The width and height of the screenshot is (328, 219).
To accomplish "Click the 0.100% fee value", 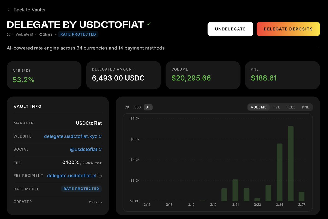I will pyautogui.click(x=71, y=162).
